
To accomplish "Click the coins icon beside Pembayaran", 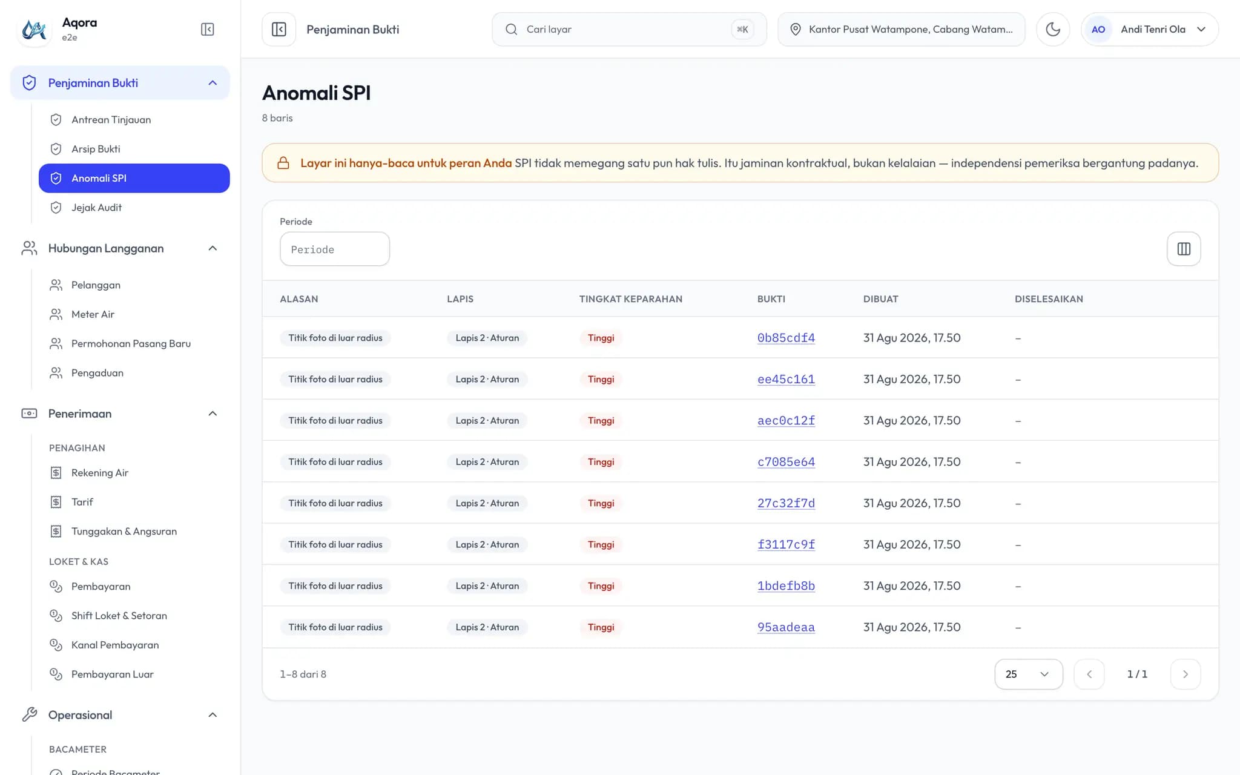I will pyautogui.click(x=56, y=586).
